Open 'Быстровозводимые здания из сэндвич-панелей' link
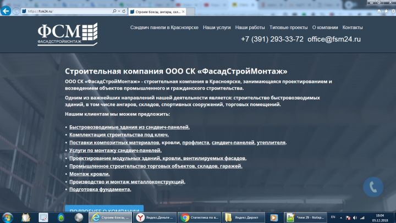Viewport: 396px width, 223px height. (x=130, y=127)
